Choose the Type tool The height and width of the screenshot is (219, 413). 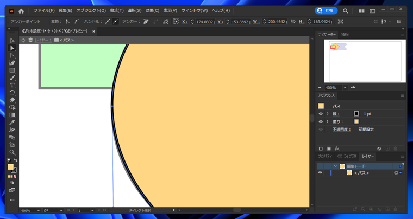pos(12,85)
